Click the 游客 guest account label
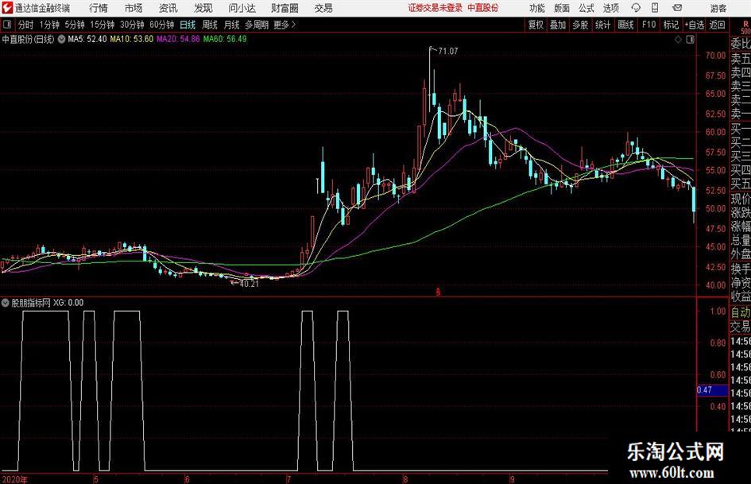The image size is (751, 484). click(718, 8)
